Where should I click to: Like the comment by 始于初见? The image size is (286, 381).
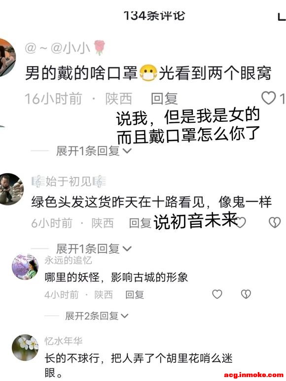click(x=241, y=222)
